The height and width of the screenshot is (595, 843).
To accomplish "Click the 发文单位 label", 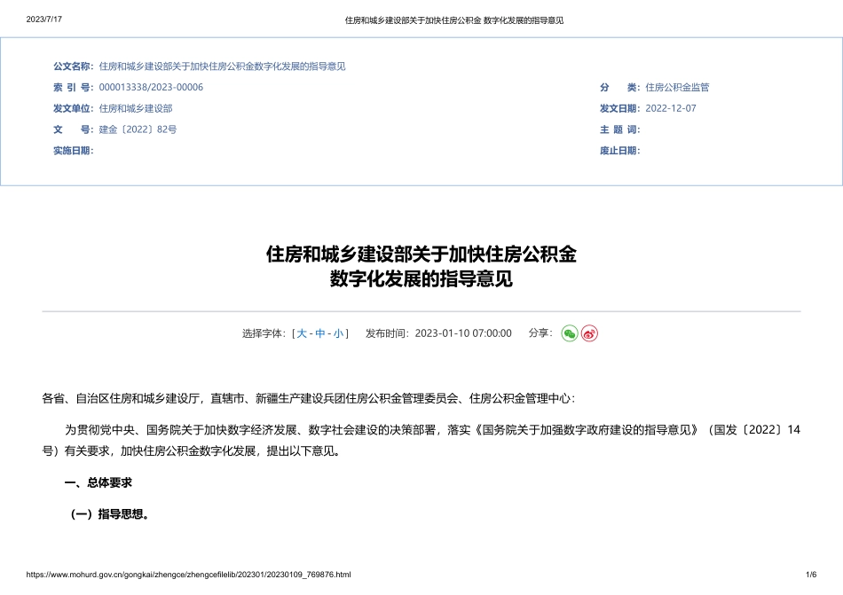I will coord(73,108).
